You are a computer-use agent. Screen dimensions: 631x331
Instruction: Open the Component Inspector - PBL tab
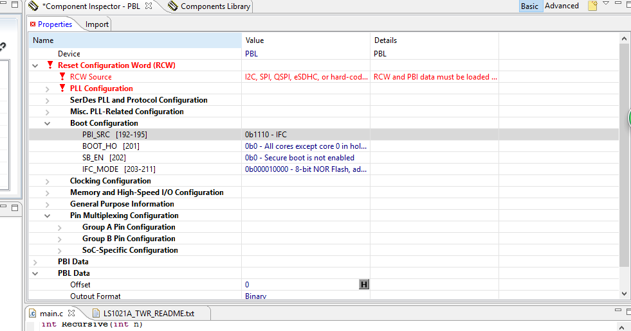click(91, 6)
